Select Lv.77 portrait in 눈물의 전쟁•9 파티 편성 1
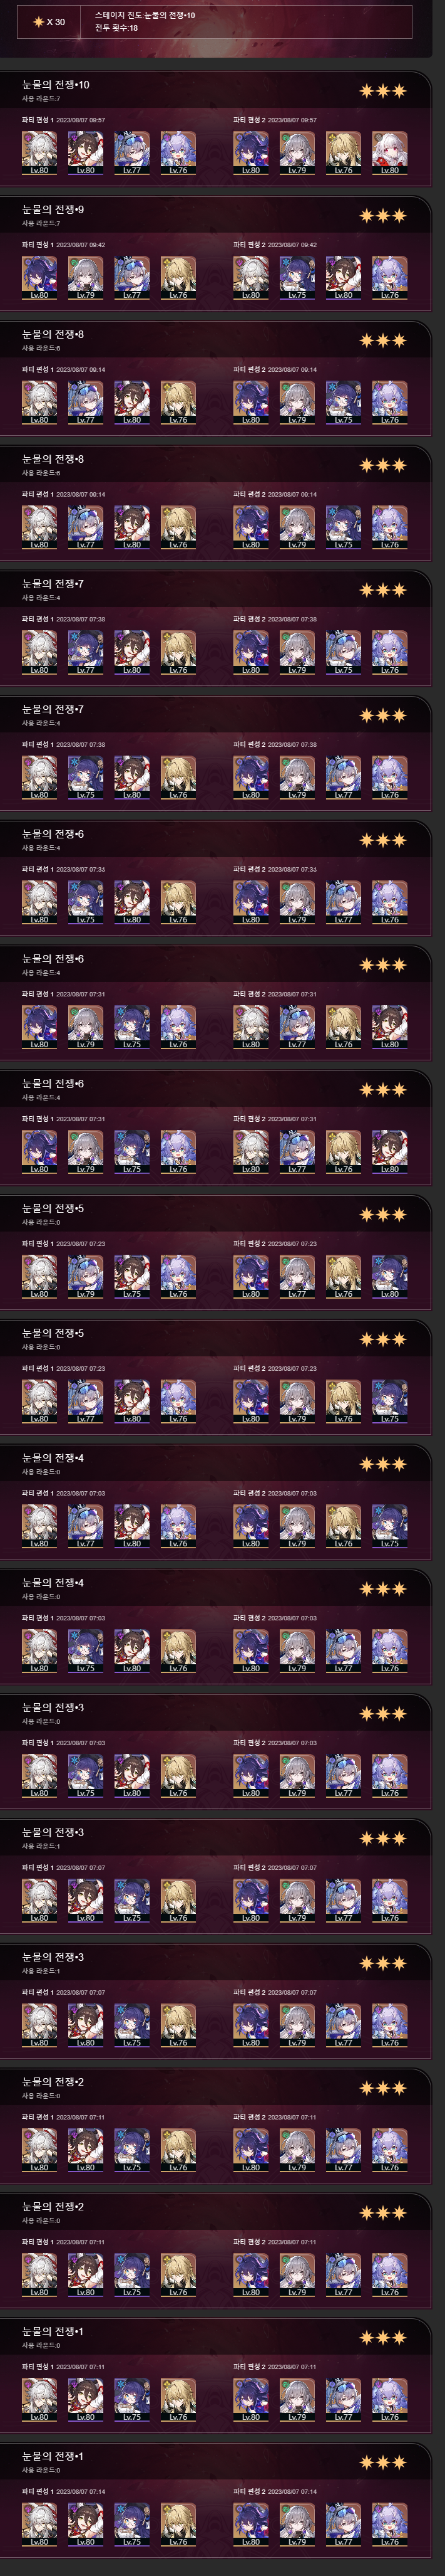The height and width of the screenshot is (2576, 445). click(131, 278)
